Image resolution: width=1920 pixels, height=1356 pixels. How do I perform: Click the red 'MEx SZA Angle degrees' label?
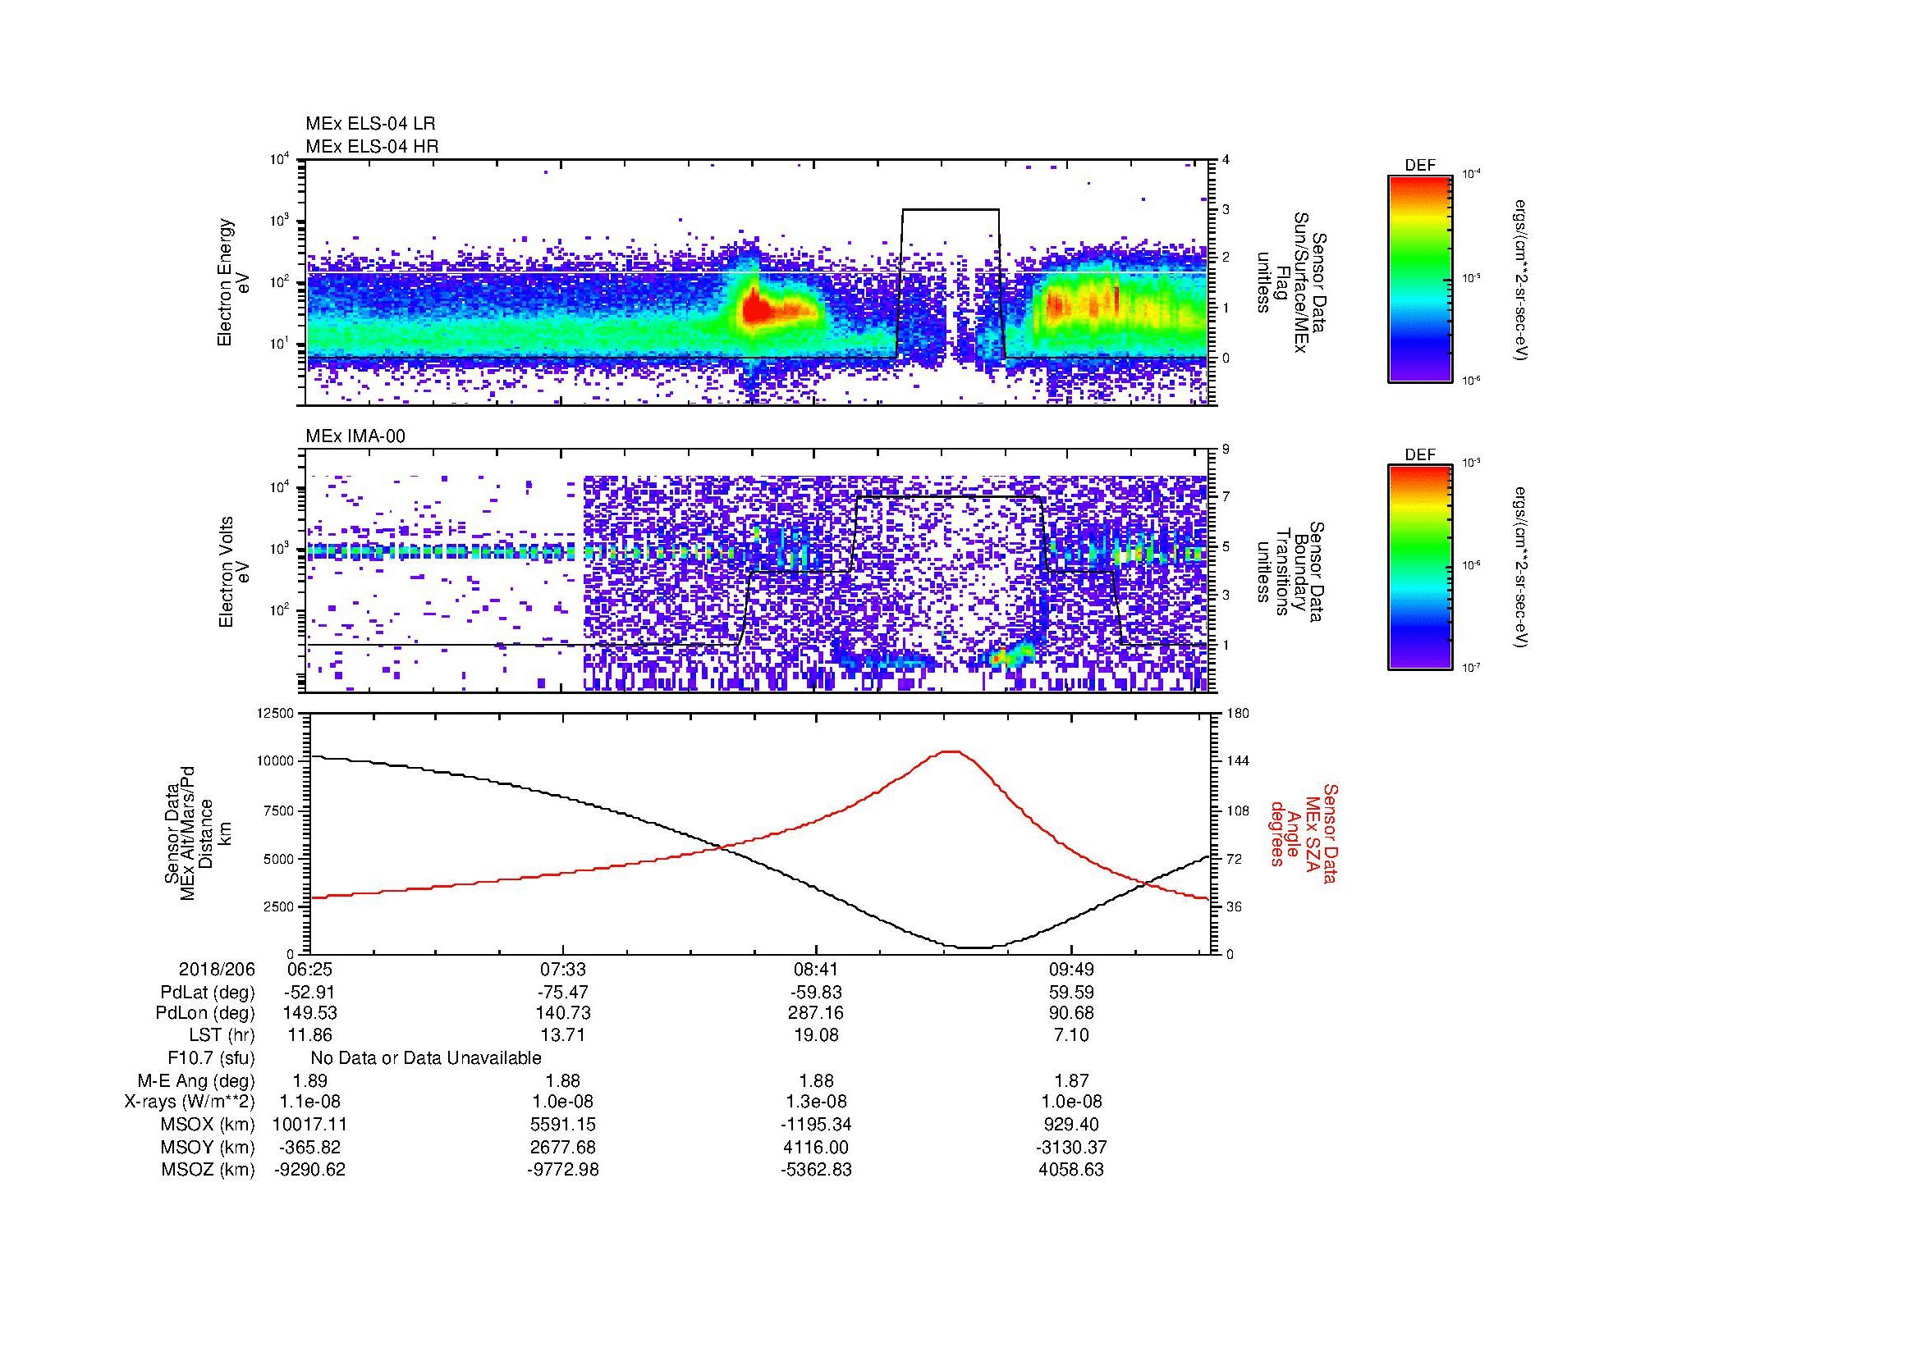[x=1304, y=833]
